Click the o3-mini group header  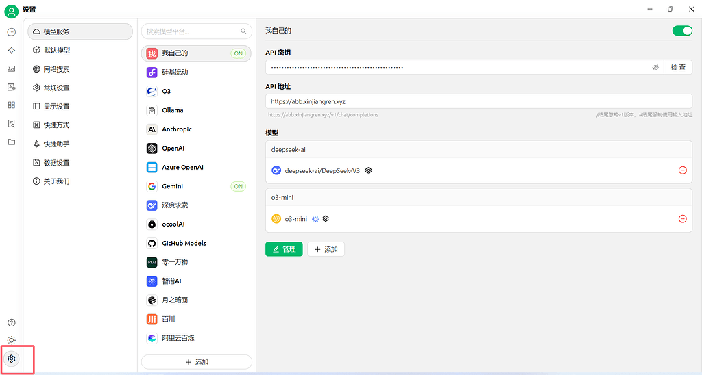click(479, 198)
